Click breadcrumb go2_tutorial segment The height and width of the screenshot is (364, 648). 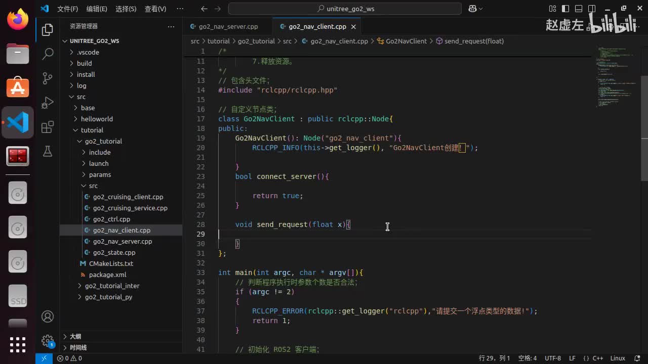tap(256, 41)
